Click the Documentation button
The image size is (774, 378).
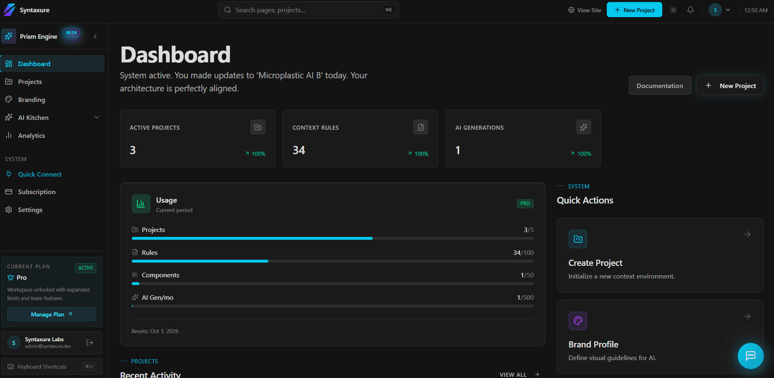pos(660,86)
